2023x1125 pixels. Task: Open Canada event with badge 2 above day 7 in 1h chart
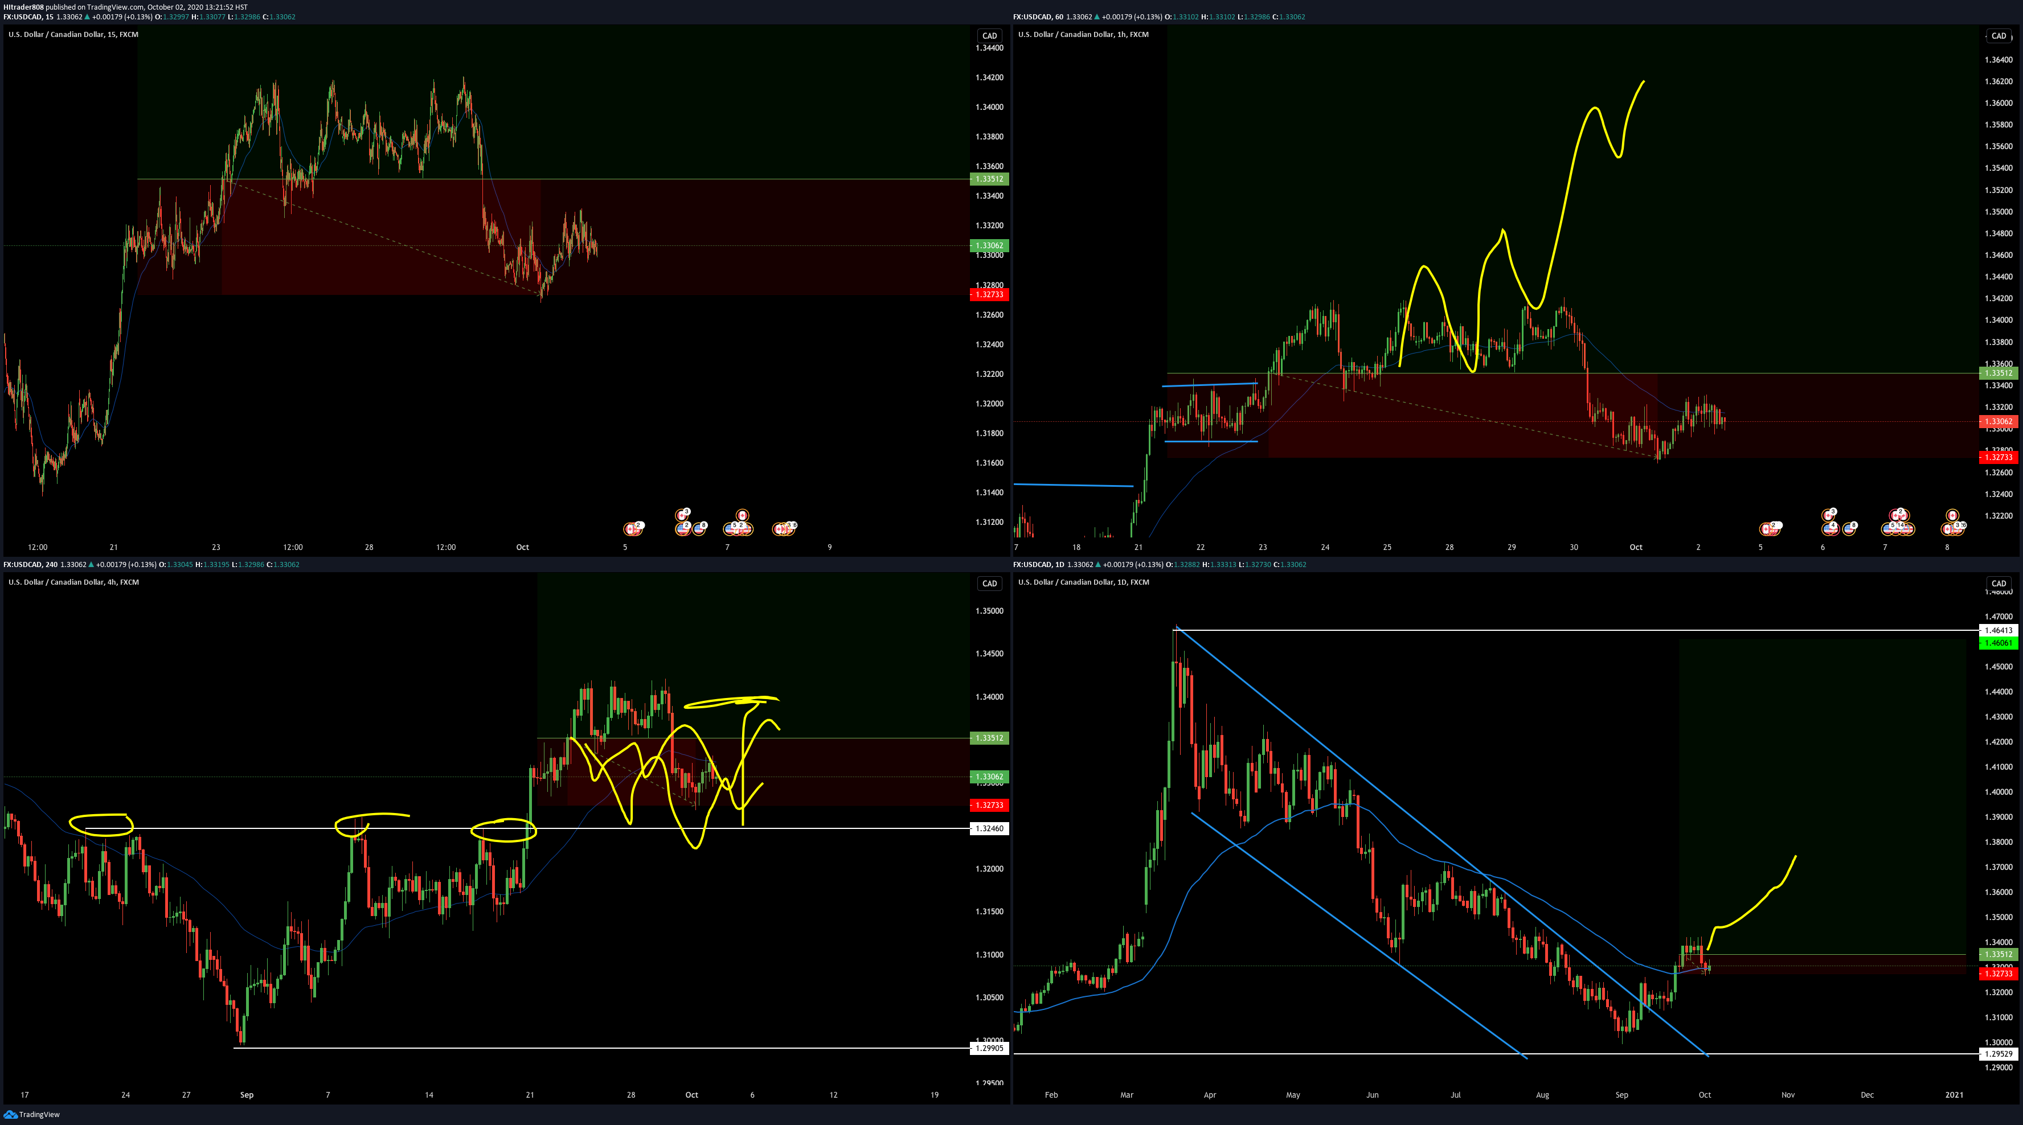pyautogui.click(x=1897, y=516)
